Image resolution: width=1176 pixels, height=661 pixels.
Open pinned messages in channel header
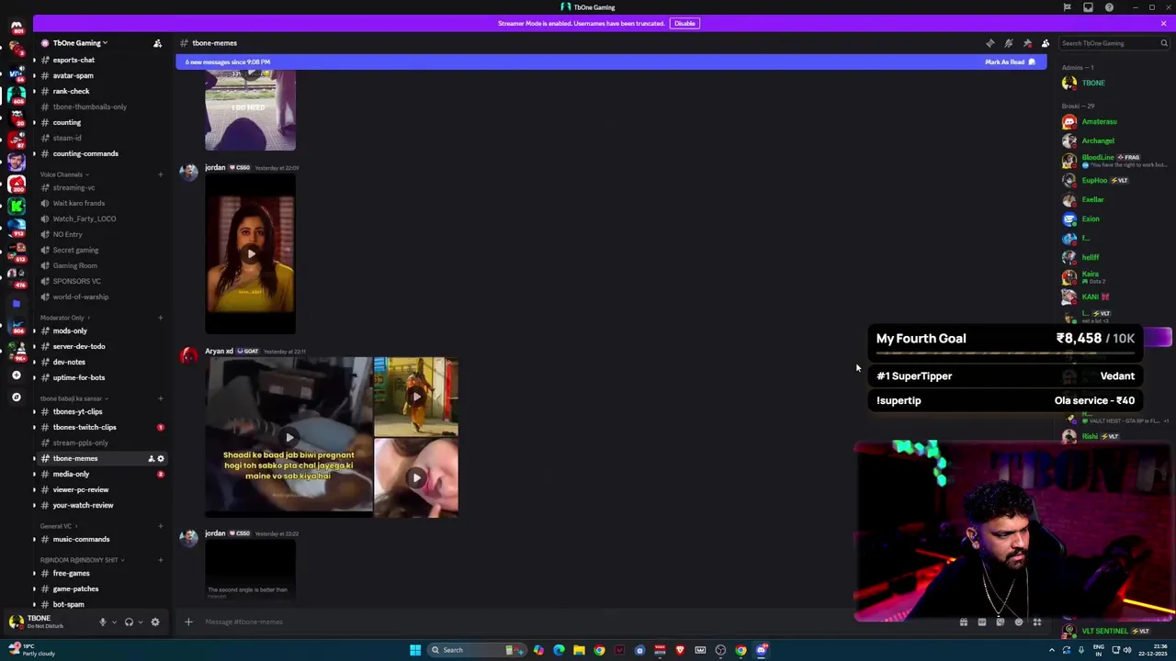[1027, 43]
